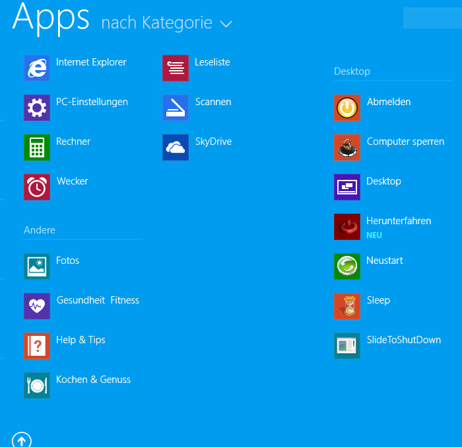
Task: Open Kochen & Genuss plate icon
Action: click(x=37, y=386)
